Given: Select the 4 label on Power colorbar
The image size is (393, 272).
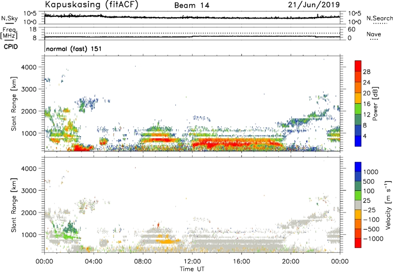Looking at the screenshot, I should click(365, 136).
